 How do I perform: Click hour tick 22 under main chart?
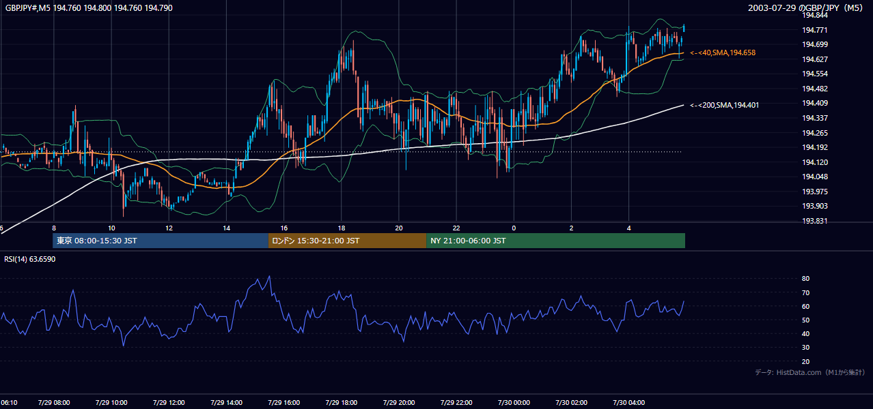456,228
